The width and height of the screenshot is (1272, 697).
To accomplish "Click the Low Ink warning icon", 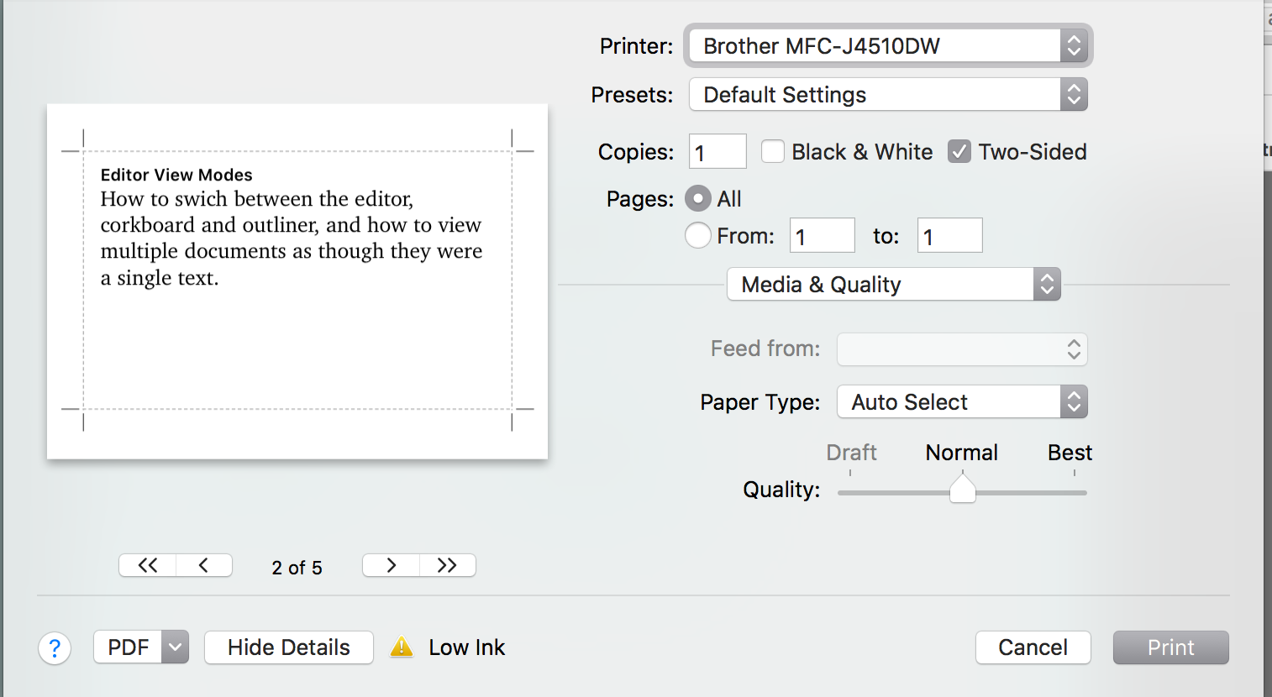I will 402,647.
